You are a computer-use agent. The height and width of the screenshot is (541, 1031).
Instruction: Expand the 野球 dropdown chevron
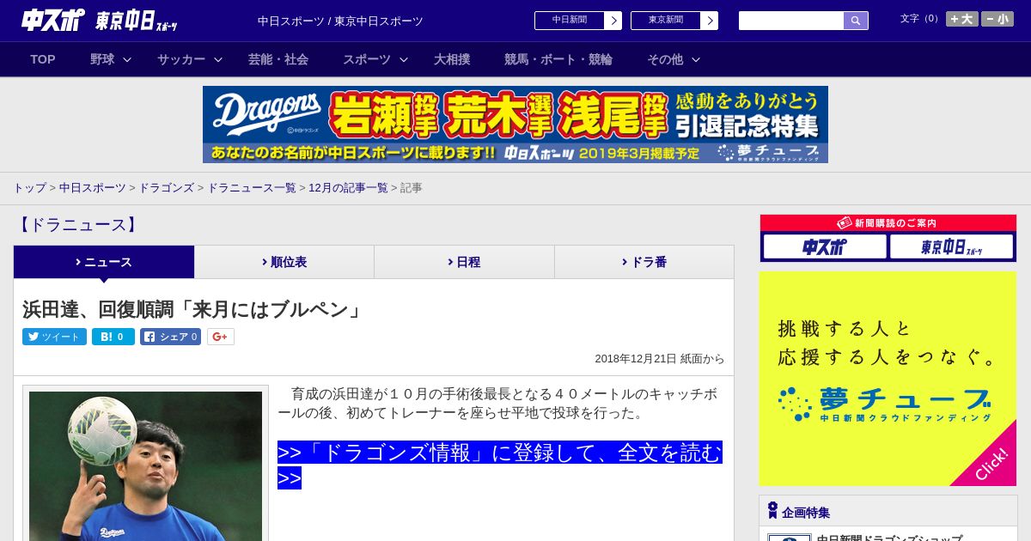(x=127, y=59)
